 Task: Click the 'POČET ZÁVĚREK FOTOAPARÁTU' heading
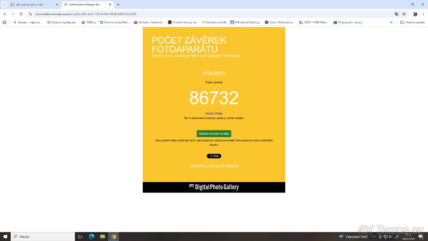coord(189,45)
